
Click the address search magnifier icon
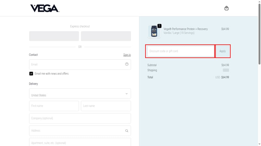coord(127,131)
